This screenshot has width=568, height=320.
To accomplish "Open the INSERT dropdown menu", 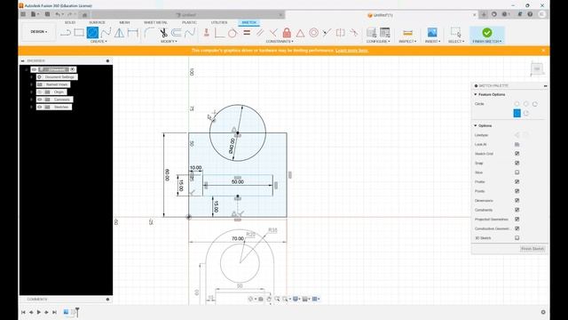I will pos(432,42).
